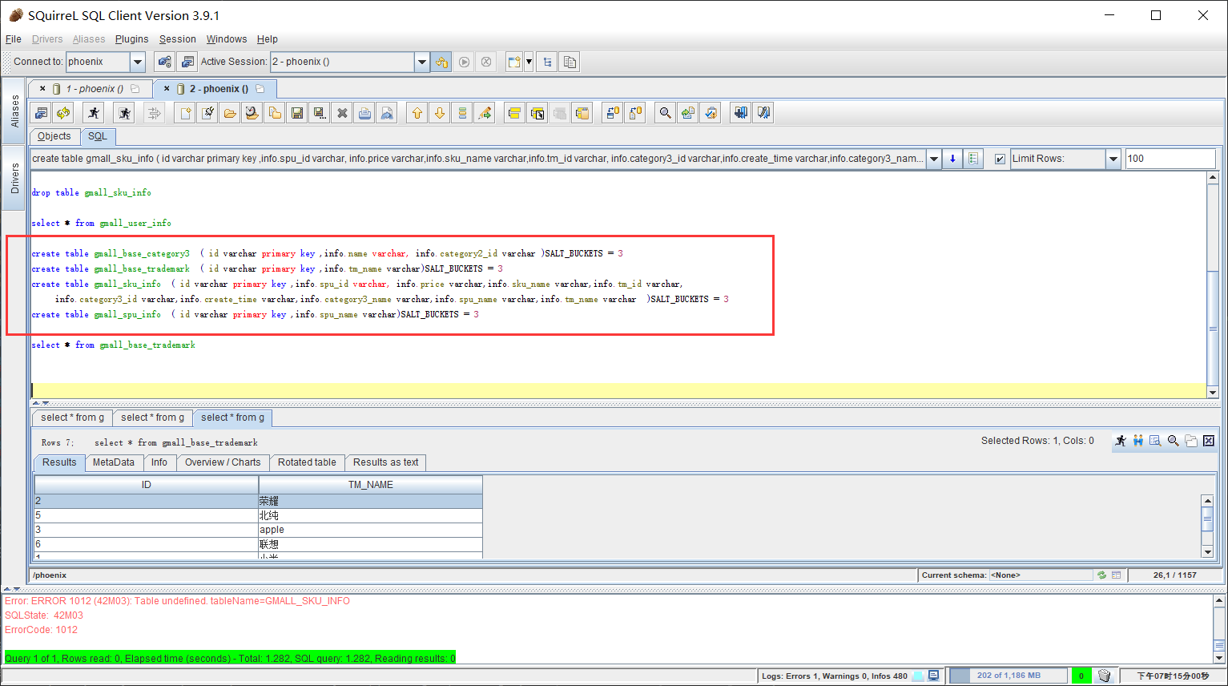This screenshot has height=686, width=1228.
Task: Open the Rotated table tab
Action: (307, 462)
